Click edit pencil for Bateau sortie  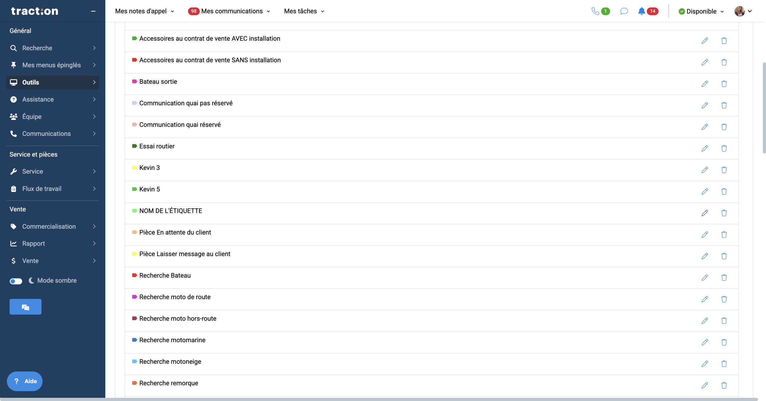(x=705, y=84)
